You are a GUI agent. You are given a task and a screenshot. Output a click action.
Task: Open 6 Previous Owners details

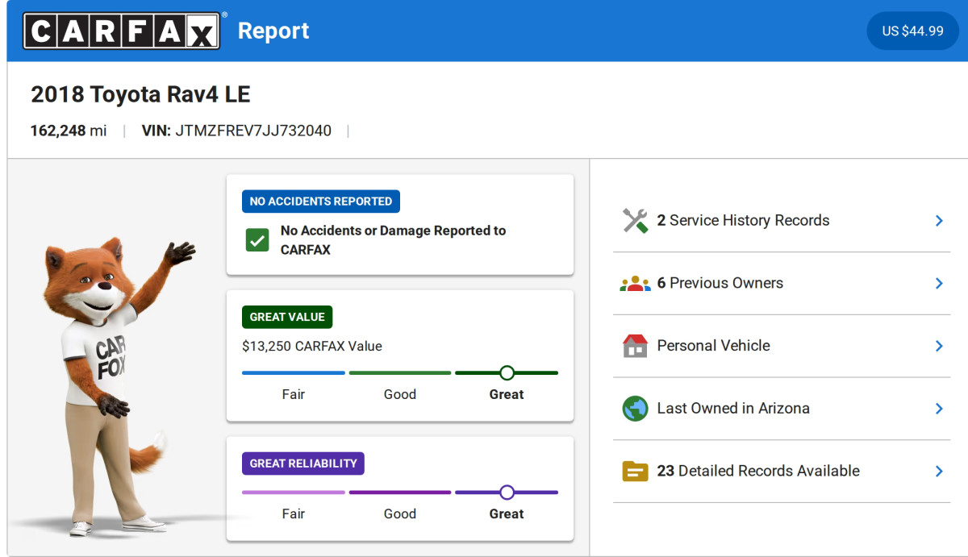(782, 283)
